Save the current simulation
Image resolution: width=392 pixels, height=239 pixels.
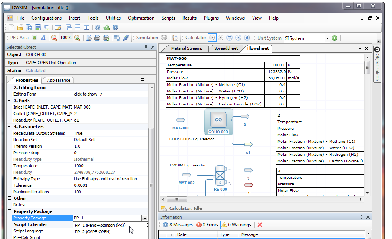38,27
